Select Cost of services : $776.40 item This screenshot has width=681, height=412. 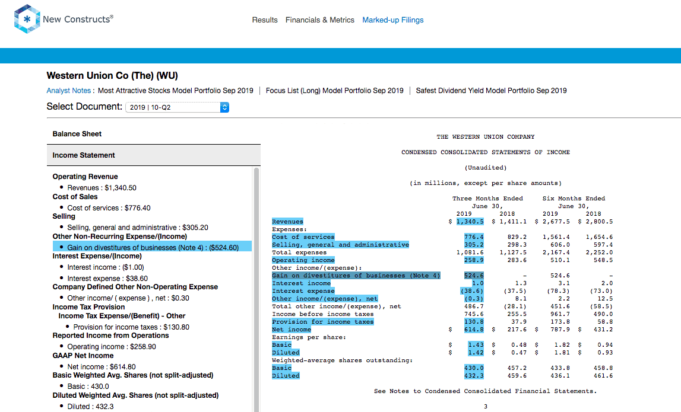(x=109, y=207)
